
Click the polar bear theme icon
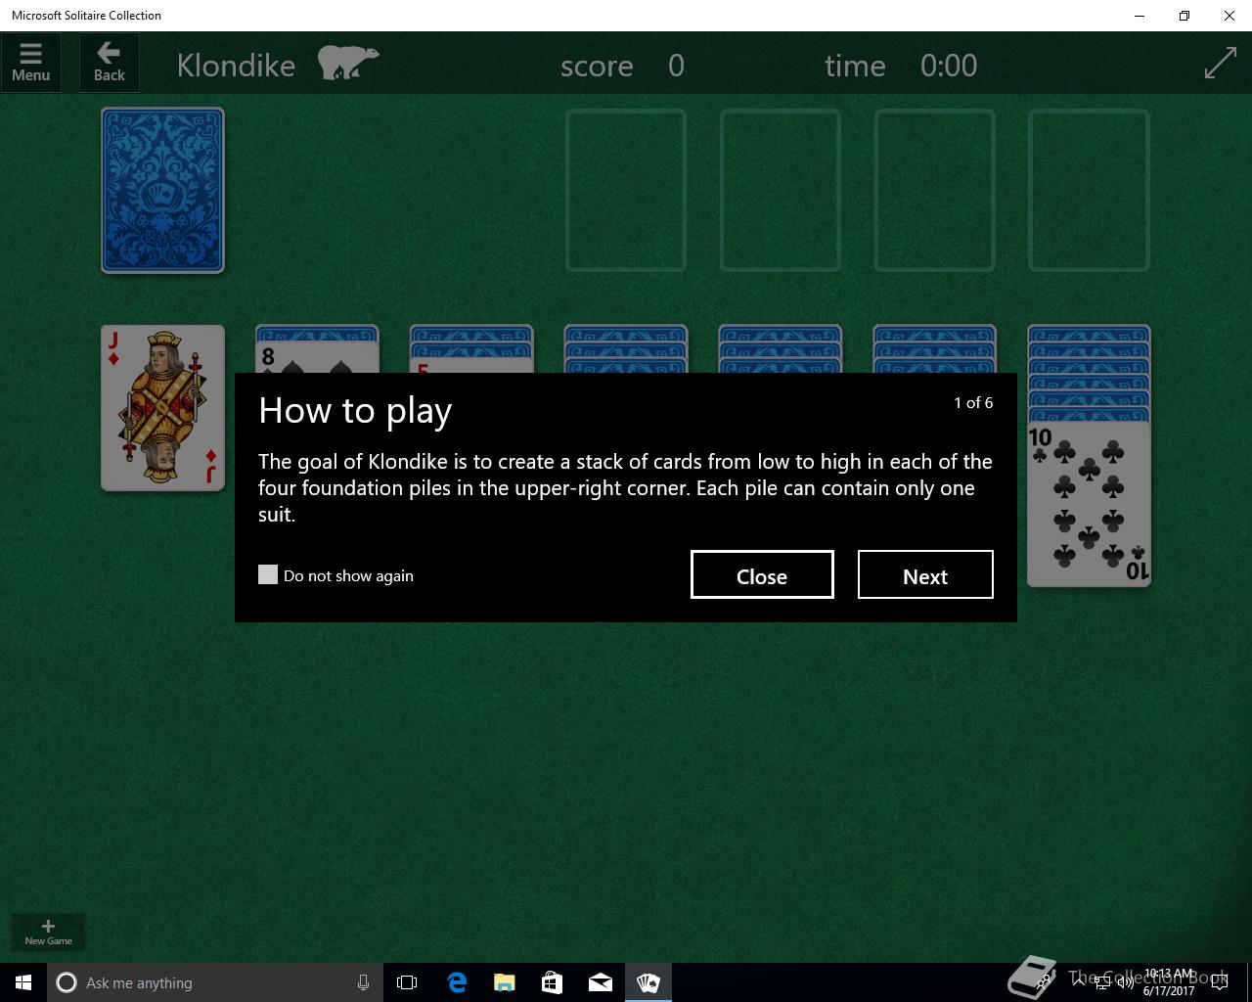347,62
